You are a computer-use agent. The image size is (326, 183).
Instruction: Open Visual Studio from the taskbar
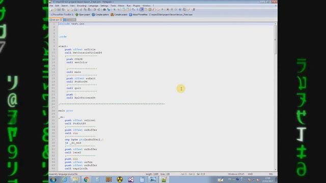click(x=131, y=179)
